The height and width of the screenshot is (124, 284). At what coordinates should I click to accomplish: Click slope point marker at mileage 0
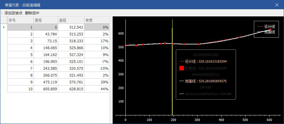click(125, 45)
